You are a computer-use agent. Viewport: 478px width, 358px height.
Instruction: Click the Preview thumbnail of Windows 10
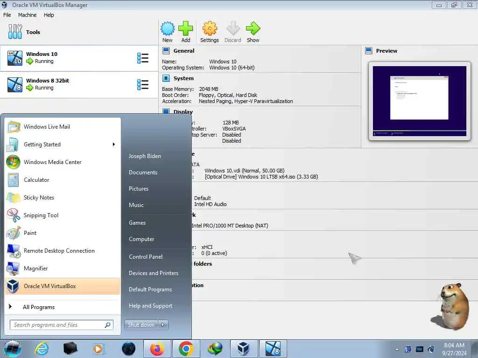(x=420, y=101)
